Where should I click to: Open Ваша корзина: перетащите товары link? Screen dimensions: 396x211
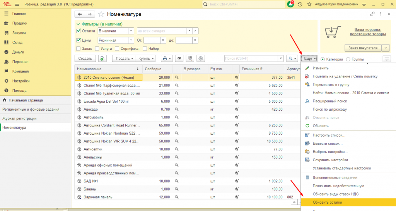click(x=368, y=32)
